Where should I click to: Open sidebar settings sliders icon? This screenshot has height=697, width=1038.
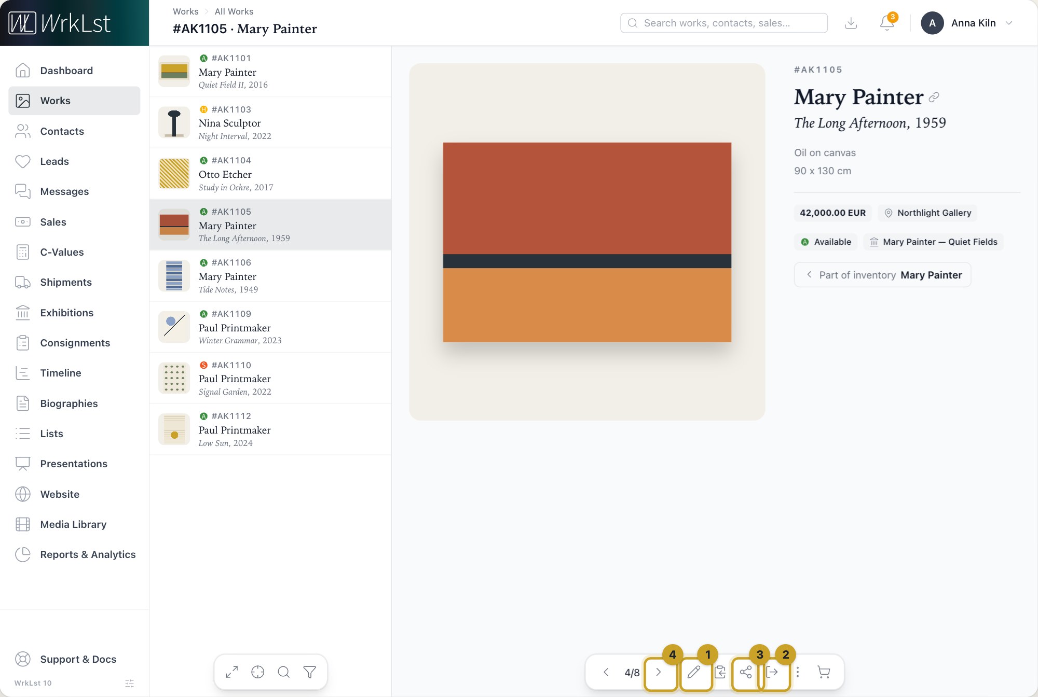coord(130,684)
